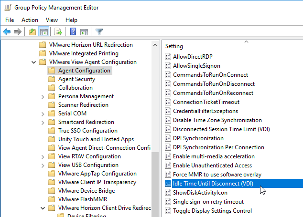Image resolution: width=303 pixels, height=217 pixels.
Task: Select Enable Unauthenticated Access setting
Action: click(212, 165)
